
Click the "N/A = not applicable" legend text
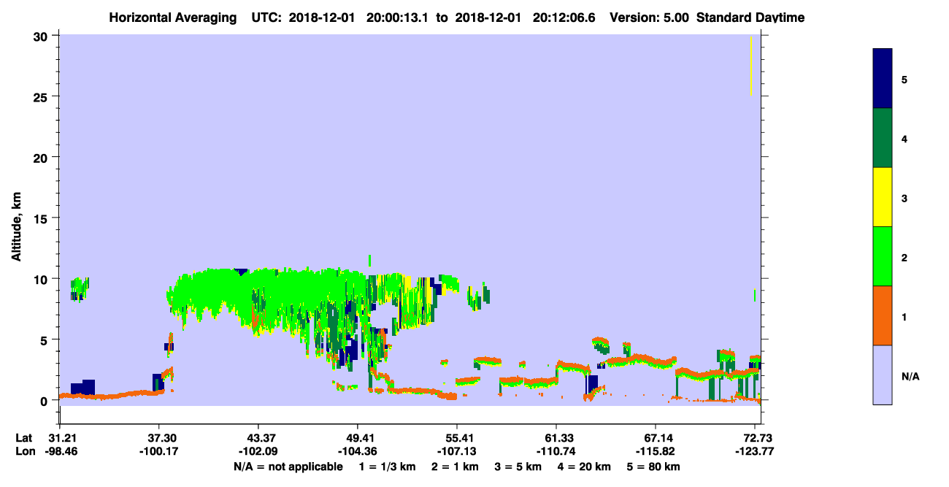pos(288,467)
